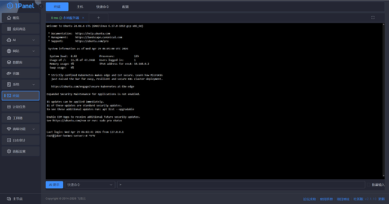
Task: Click the 0 ms latency indicator
Action: coord(54,18)
